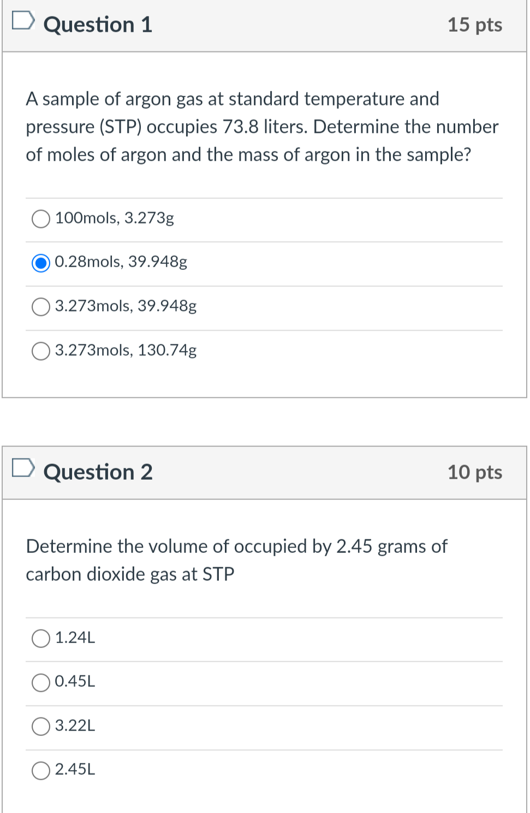
Task: Choose the option 3.273mols, 39.948g
Action: 40,307
